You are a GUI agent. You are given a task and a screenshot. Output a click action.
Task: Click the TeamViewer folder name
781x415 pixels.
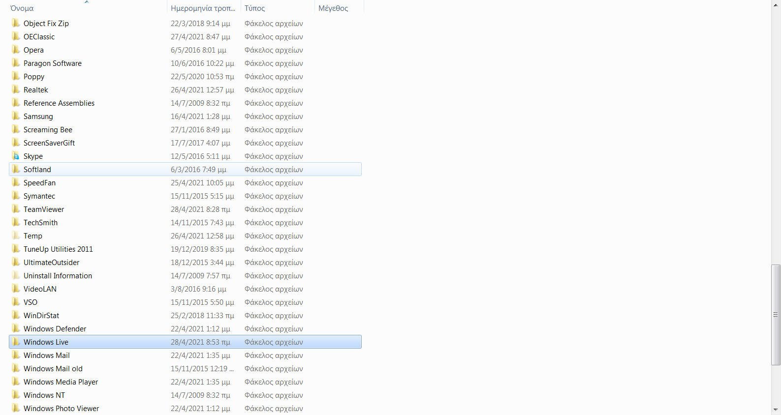44,209
